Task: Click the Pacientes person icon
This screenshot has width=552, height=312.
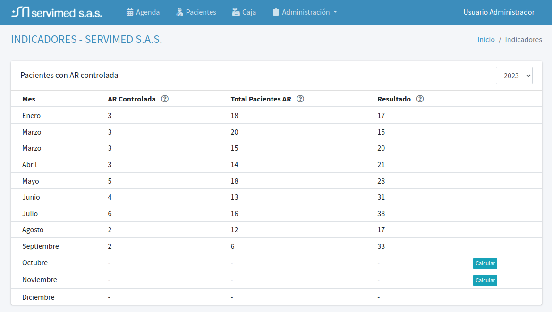Action: 179,12
